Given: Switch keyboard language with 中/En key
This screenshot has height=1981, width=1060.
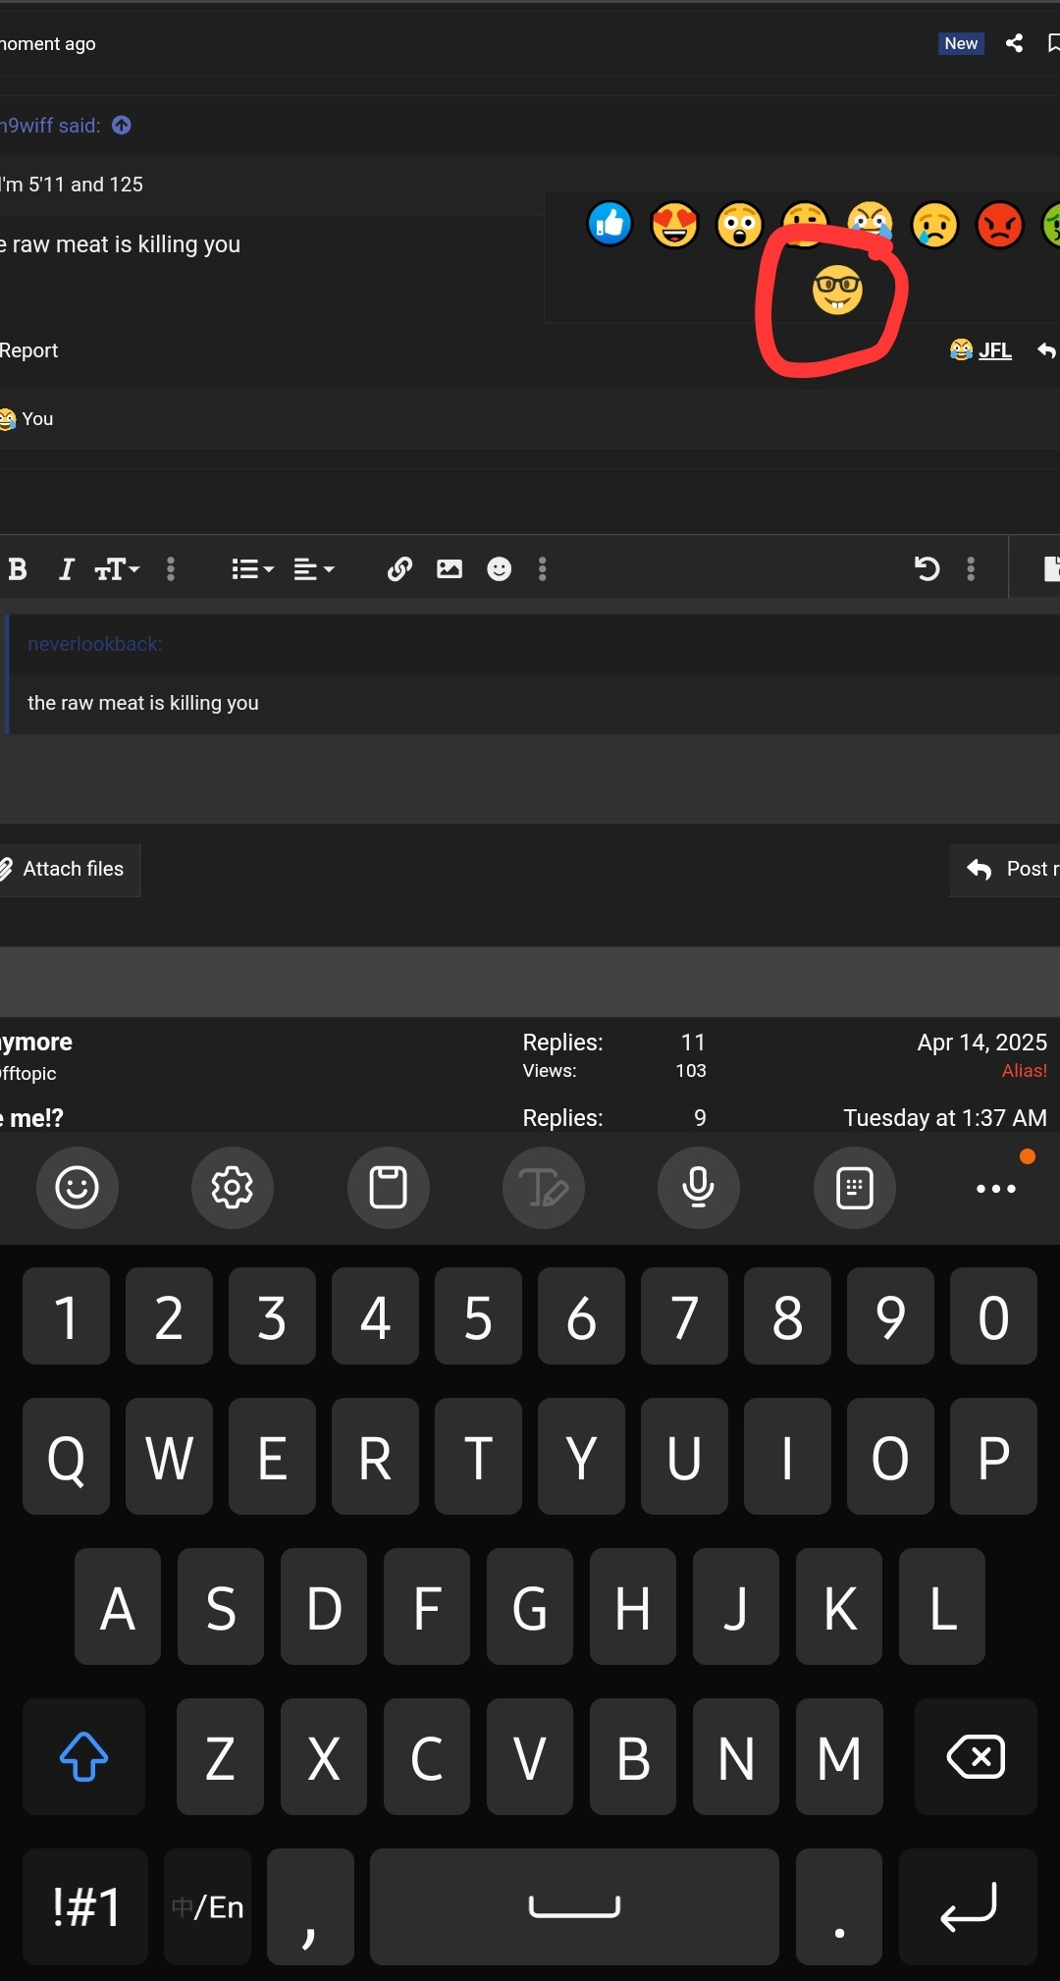Looking at the screenshot, I should click(208, 1906).
